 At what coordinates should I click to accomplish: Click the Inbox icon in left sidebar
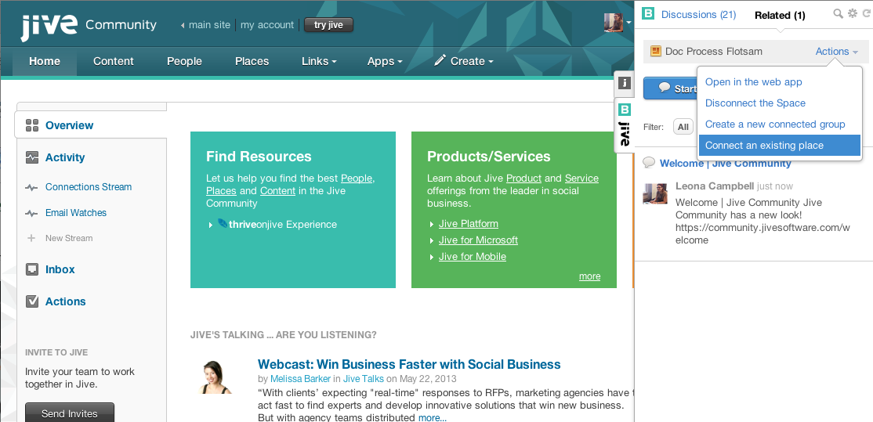pyautogui.click(x=31, y=269)
